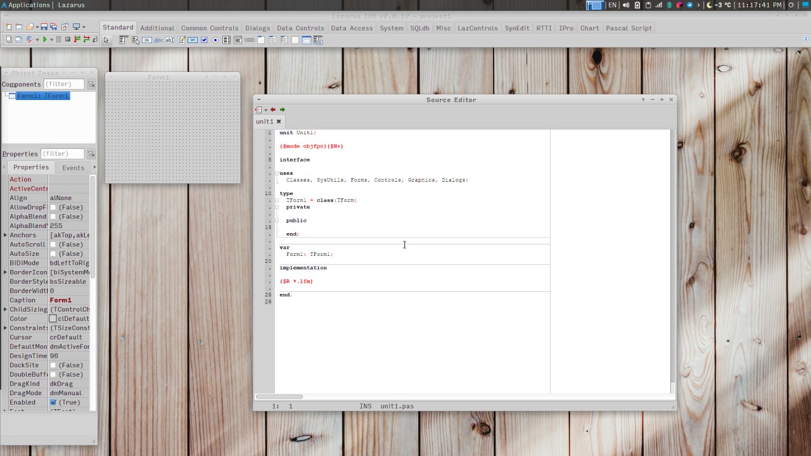The image size is (811, 456).
Task: Open the dropdown arrow next to the Open icon
Action: pos(37,27)
